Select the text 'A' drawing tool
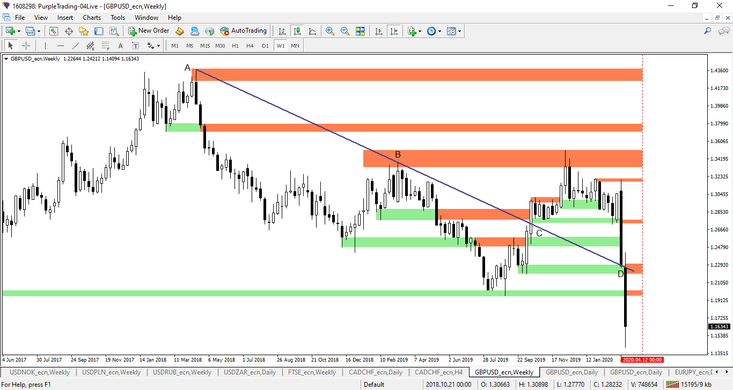Screen dimensions: 733x390 point(120,46)
